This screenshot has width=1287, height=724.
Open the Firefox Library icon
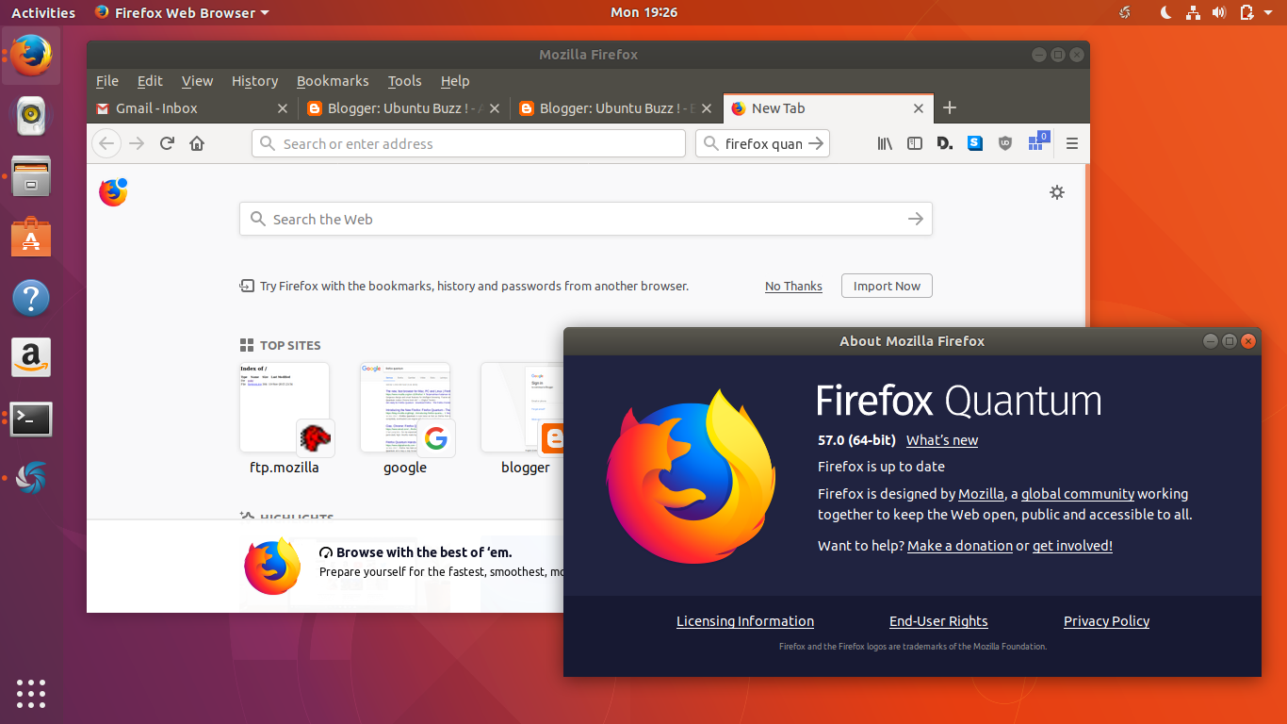884,143
